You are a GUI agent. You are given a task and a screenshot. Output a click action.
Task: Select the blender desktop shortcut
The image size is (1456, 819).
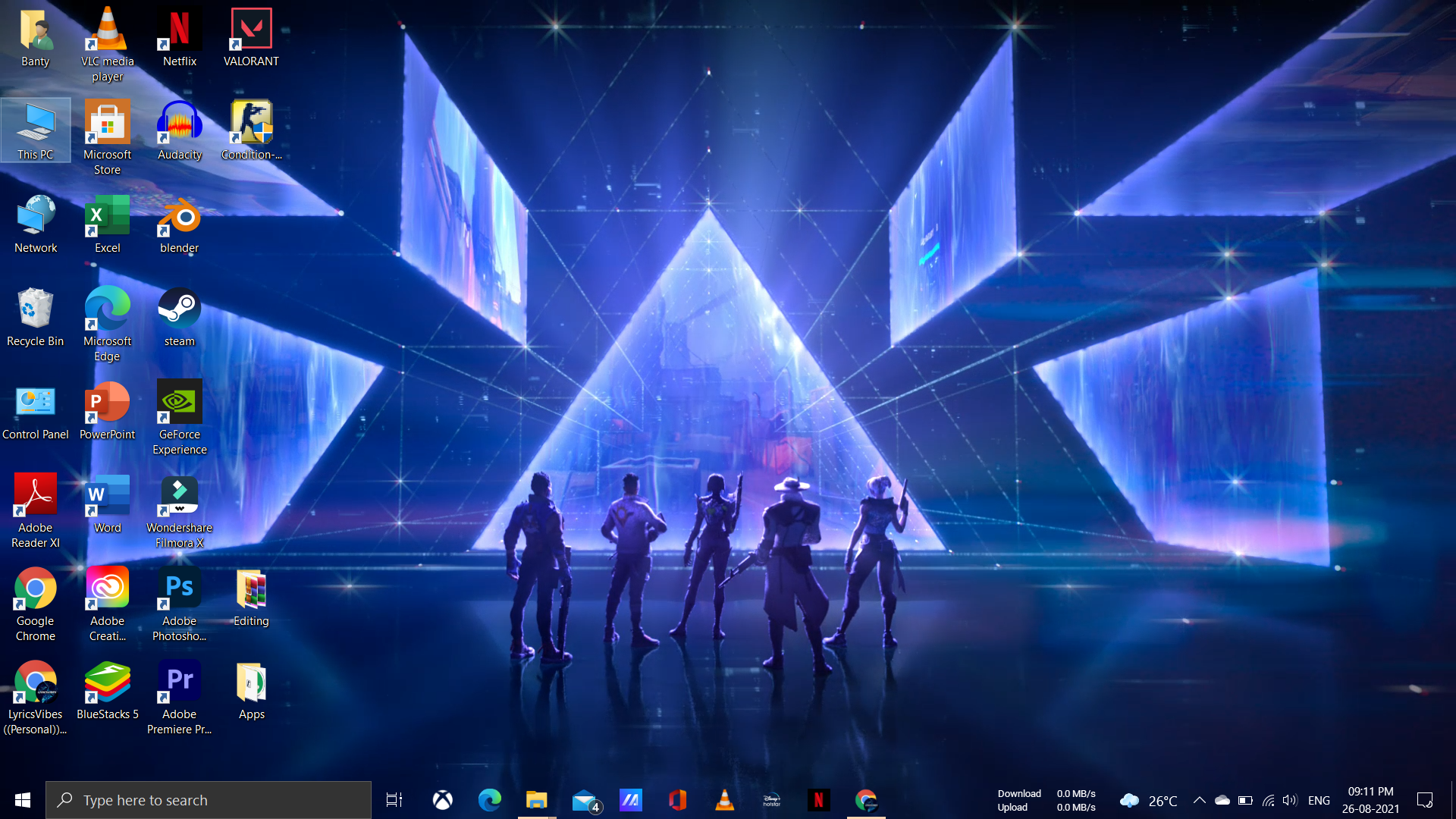[180, 224]
